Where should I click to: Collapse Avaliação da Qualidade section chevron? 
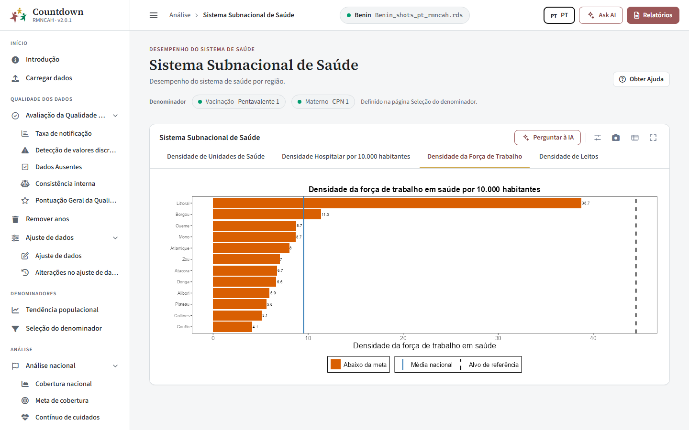coord(115,116)
